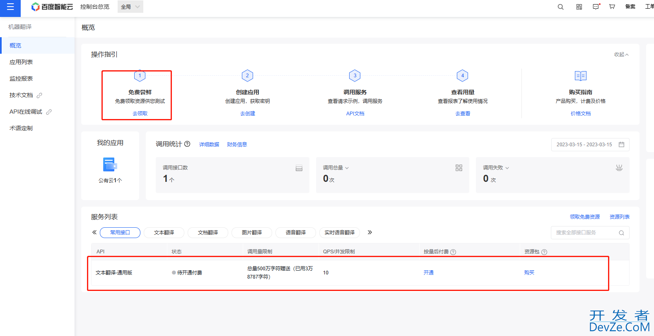
Task: Select 概览 in the sidebar
Action: pyautogui.click(x=37, y=45)
